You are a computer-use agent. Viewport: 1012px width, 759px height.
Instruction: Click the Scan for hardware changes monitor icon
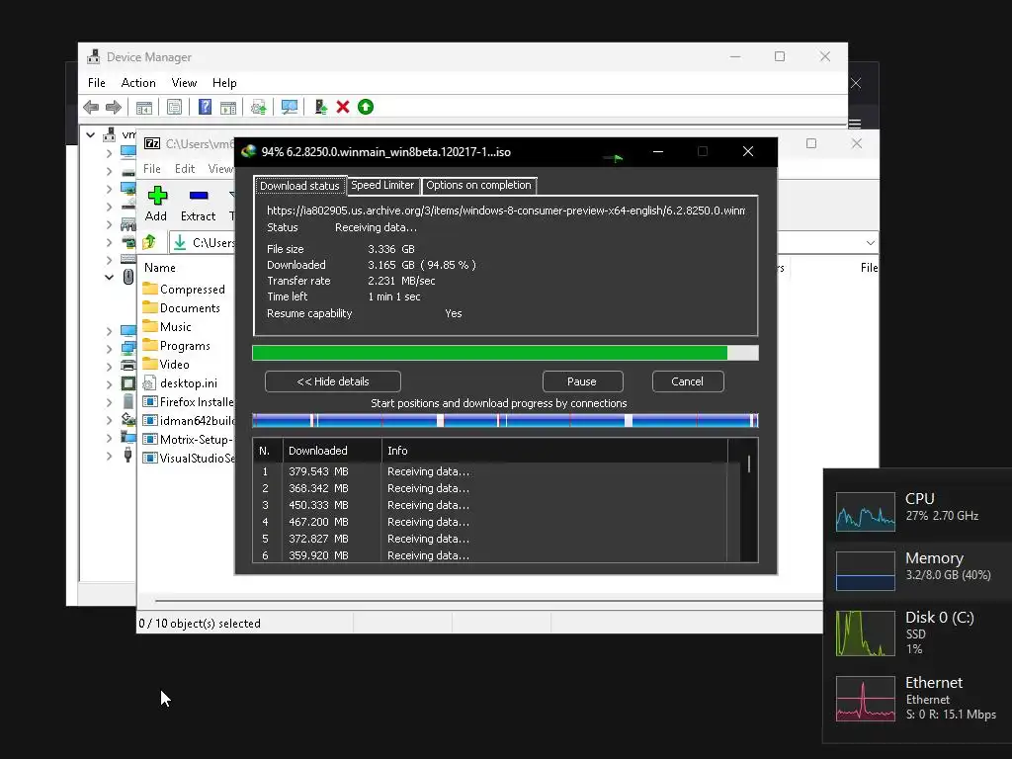click(x=290, y=107)
